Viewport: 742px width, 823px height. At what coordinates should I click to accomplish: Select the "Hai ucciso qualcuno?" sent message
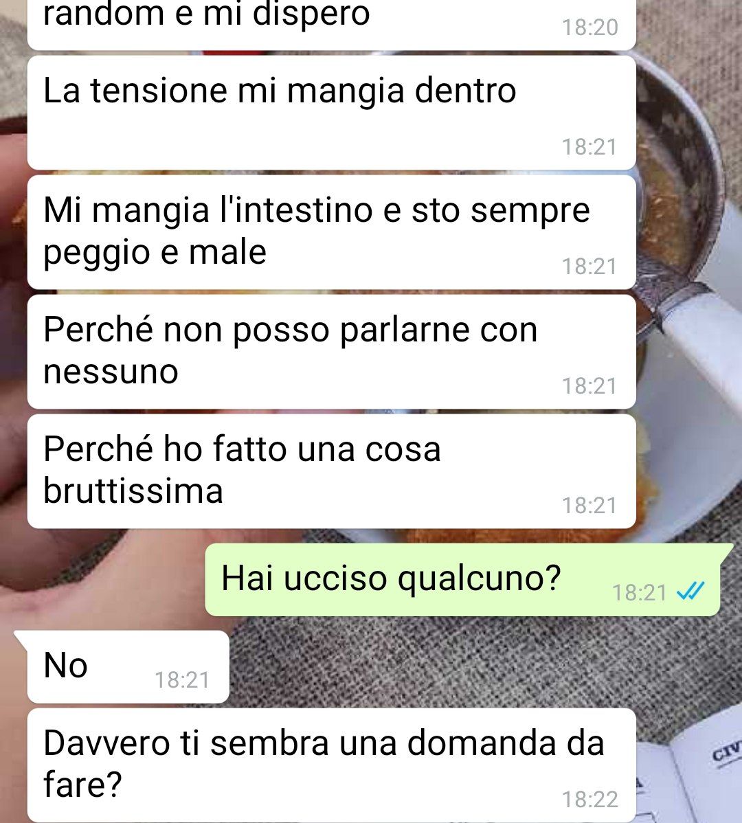click(463, 579)
